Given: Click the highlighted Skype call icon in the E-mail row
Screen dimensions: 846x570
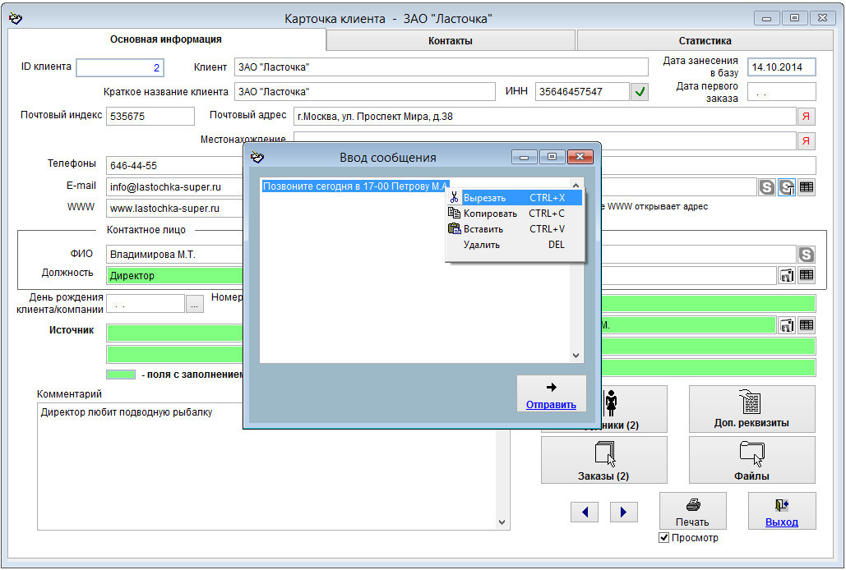Looking at the screenshot, I should point(787,187).
